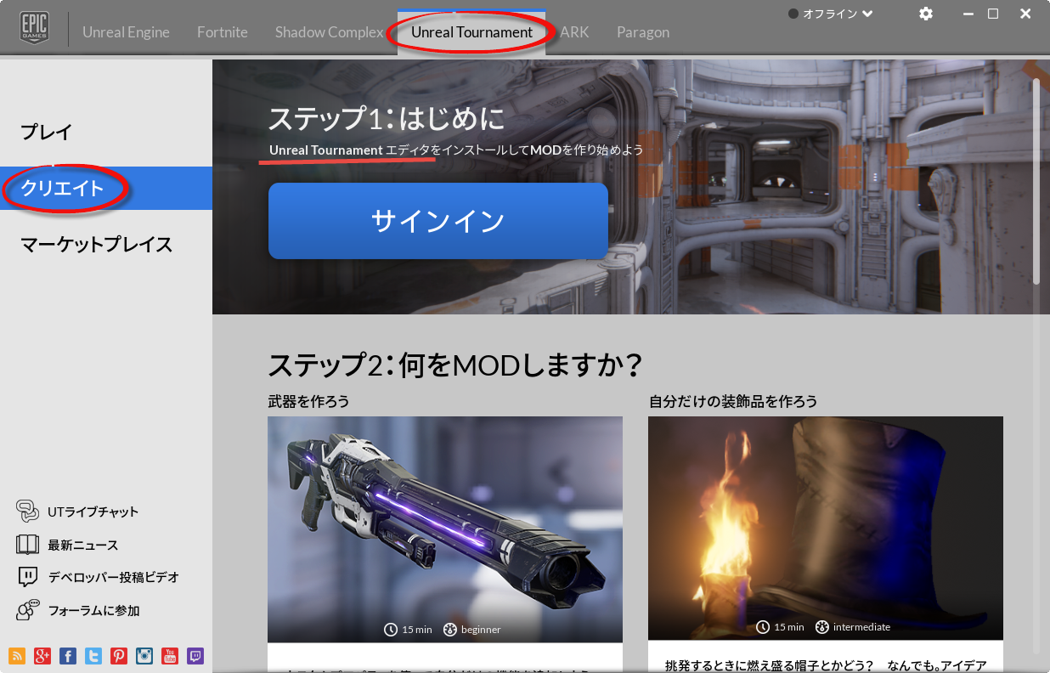The height and width of the screenshot is (673, 1050).
Task: Click the 自分だけの装飾品を作ろう heading
Action: coord(733,401)
